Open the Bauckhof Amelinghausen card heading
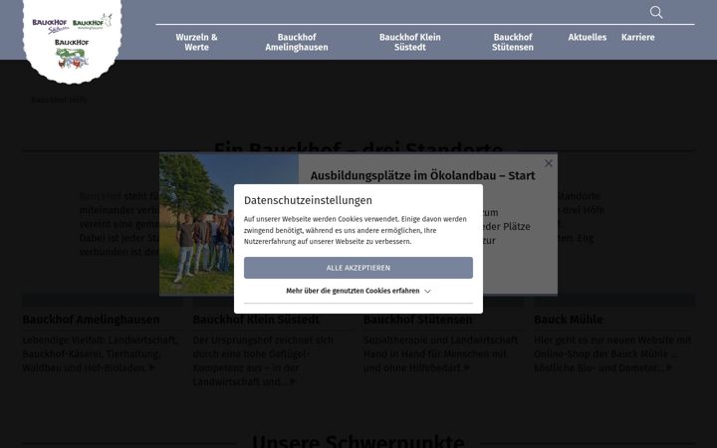Image resolution: width=717 pixels, height=448 pixels. click(x=91, y=320)
